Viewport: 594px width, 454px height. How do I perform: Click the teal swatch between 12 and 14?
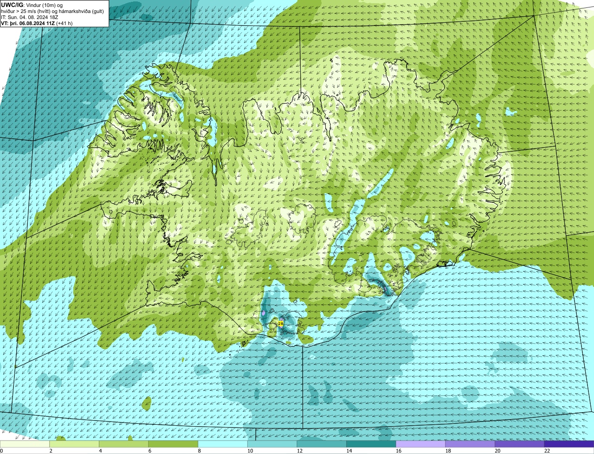pyautogui.click(x=322, y=444)
